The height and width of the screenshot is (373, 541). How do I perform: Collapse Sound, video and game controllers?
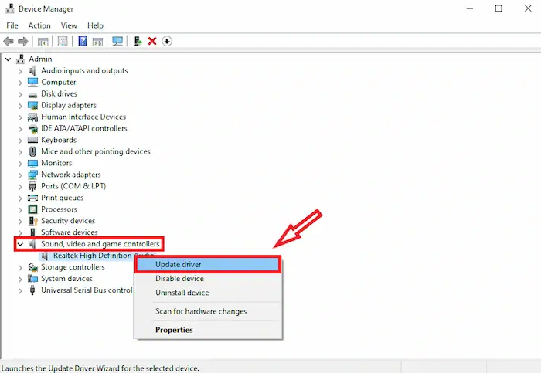[x=21, y=244]
